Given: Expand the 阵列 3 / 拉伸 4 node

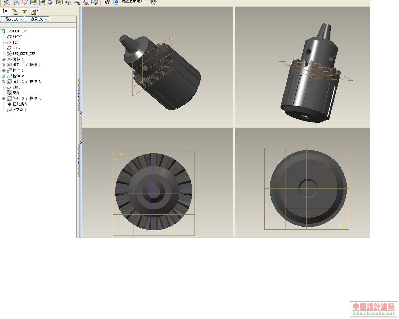Looking at the screenshot, I should tap(3, 98).
